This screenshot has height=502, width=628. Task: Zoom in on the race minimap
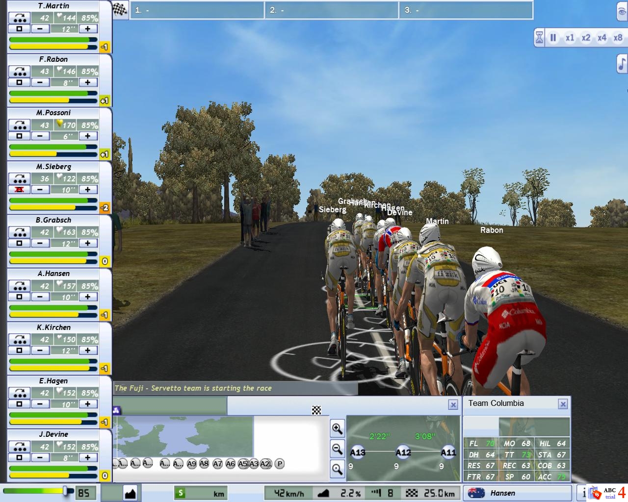337,428
